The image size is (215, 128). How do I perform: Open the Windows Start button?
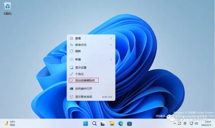click(x=86, y=123)
